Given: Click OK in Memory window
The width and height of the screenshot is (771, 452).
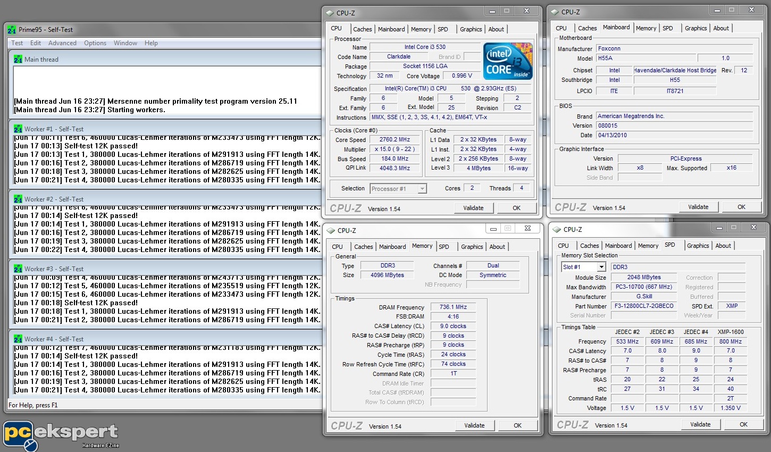Looking at the screenshot, I should point(518,425).
